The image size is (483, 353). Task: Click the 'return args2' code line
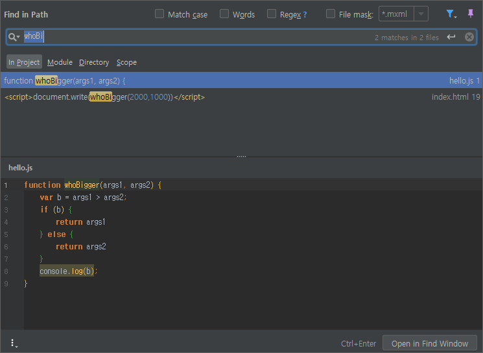(x=80, y=247)
